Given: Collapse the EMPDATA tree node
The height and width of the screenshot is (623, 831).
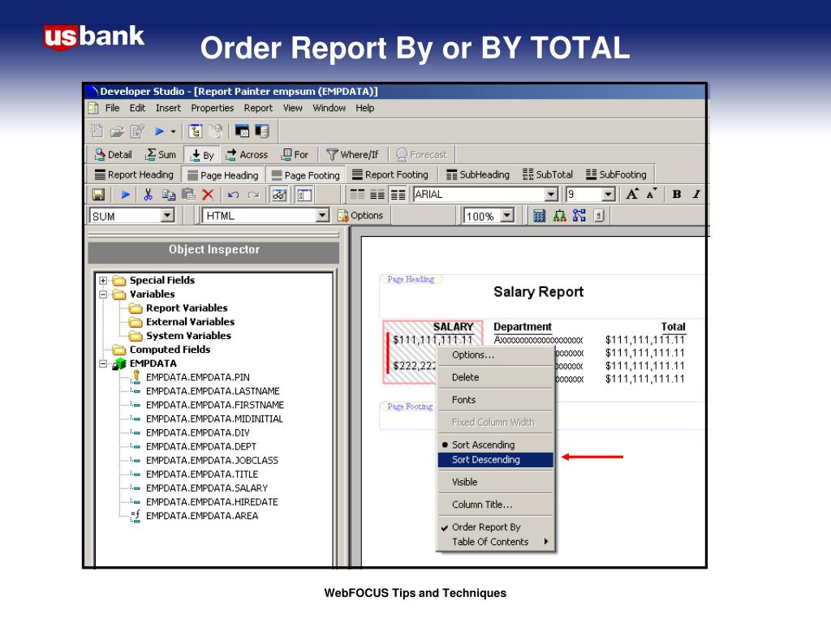Looking at the screenshot, I should click(103, 363).
